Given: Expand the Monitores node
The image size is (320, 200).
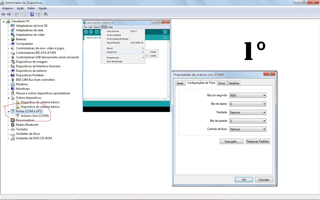Looking at the screenshot, I should pos(8,89).
